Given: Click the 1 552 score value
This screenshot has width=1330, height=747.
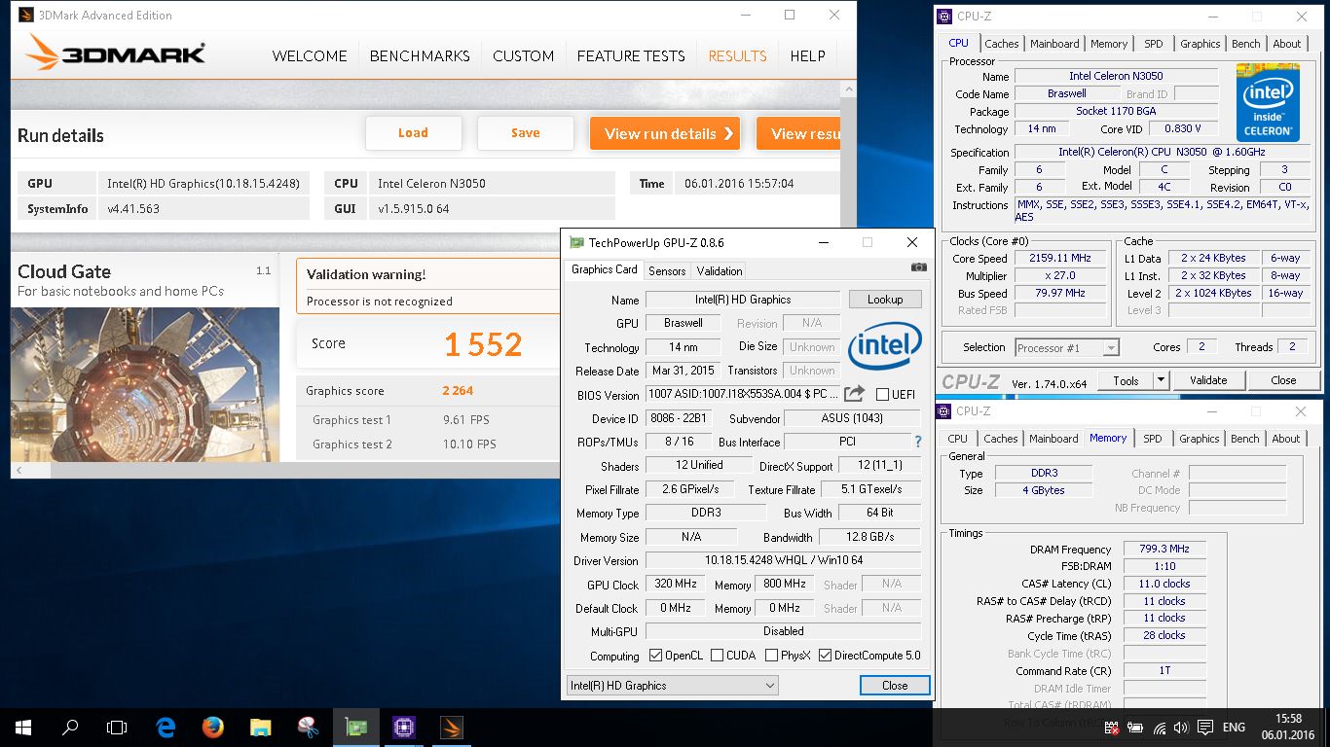Looking at the screenshot, I should (x=483, y=343).
